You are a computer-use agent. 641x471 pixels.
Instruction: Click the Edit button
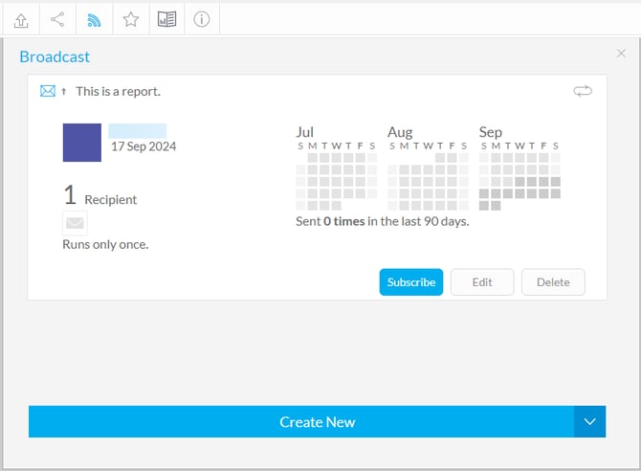(482, 282)
